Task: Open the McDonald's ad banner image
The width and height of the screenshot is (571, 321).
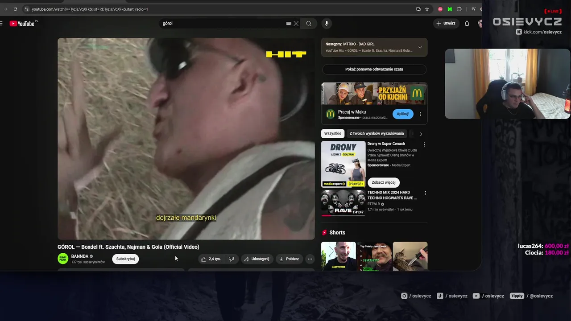Action: tap(374, 94)
